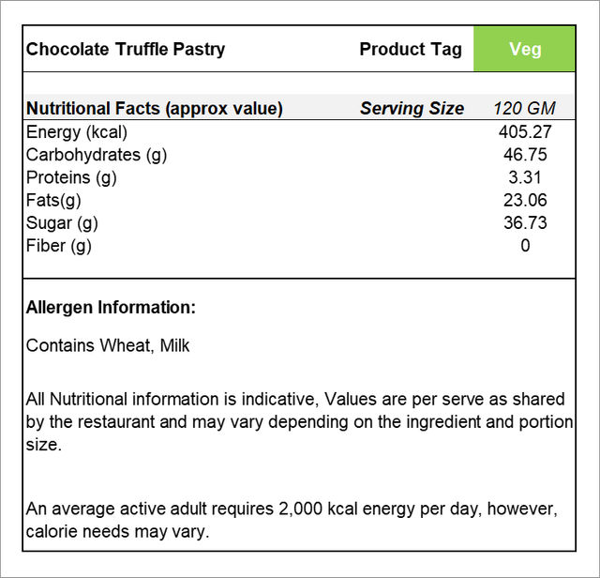The height and width of the screenshot is (578, 600).
Task: Click the Product Tag label
Action: pyautogui.click(x=411, y=50)
